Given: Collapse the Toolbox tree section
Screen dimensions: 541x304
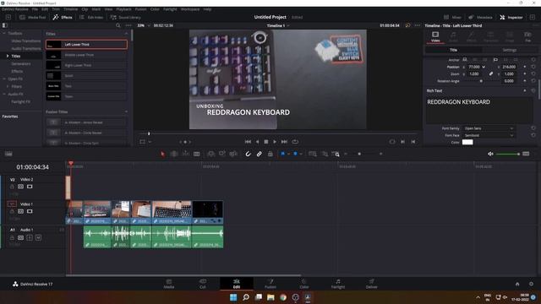Looking at the screenshot, I should pyautogui.click(x=4, y=34).
